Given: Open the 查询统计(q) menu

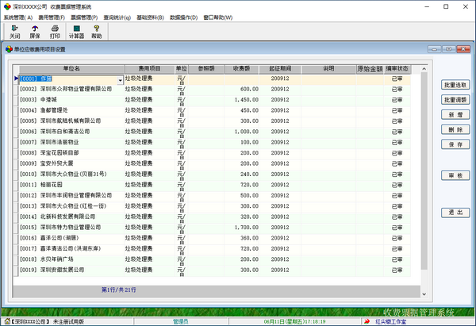Looking at the screenshot, I should [x=118, y=17].
